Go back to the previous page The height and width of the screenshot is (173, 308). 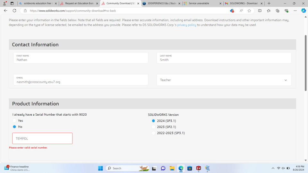pyautogui.click(x=5, y=11)
